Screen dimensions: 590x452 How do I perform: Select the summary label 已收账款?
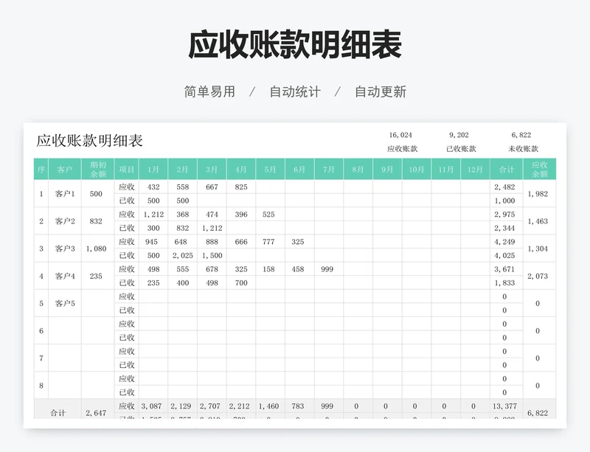[x=461, y=149]
